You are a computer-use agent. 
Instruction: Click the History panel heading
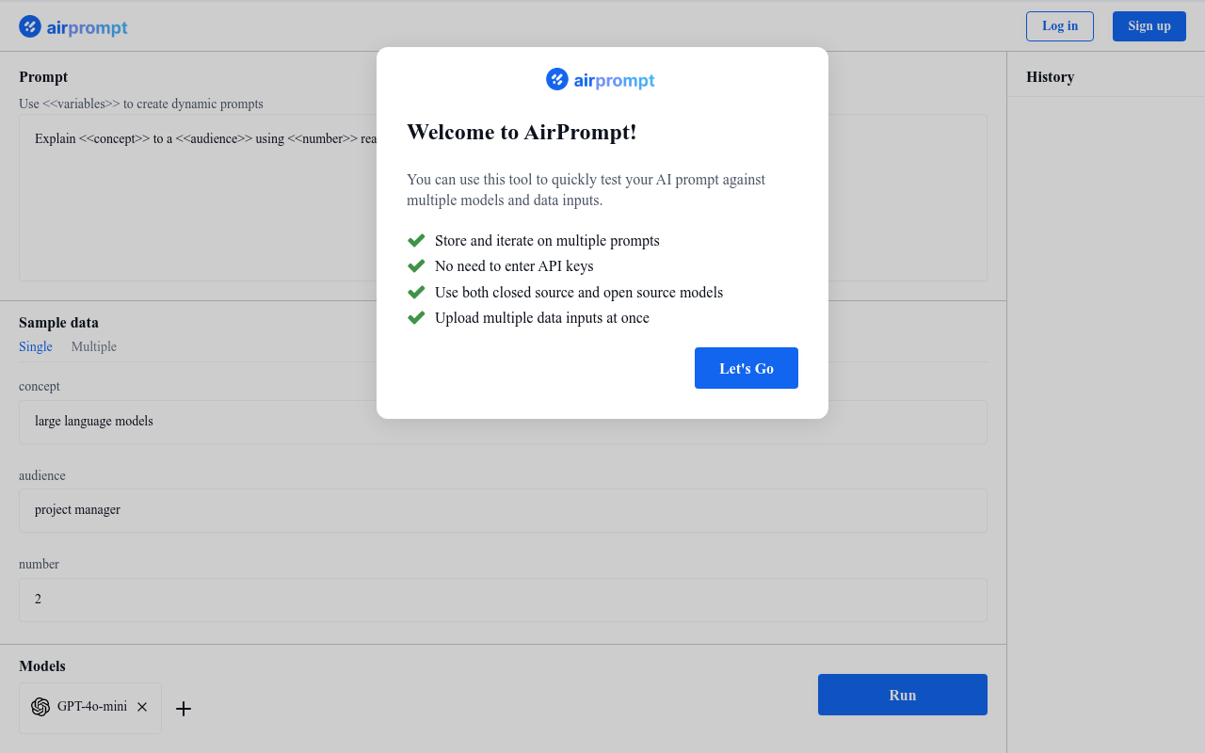[1050, 77]
